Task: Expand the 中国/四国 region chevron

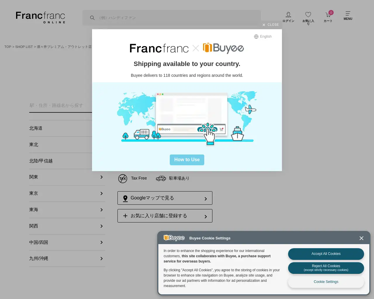Action: coord(101,242)
